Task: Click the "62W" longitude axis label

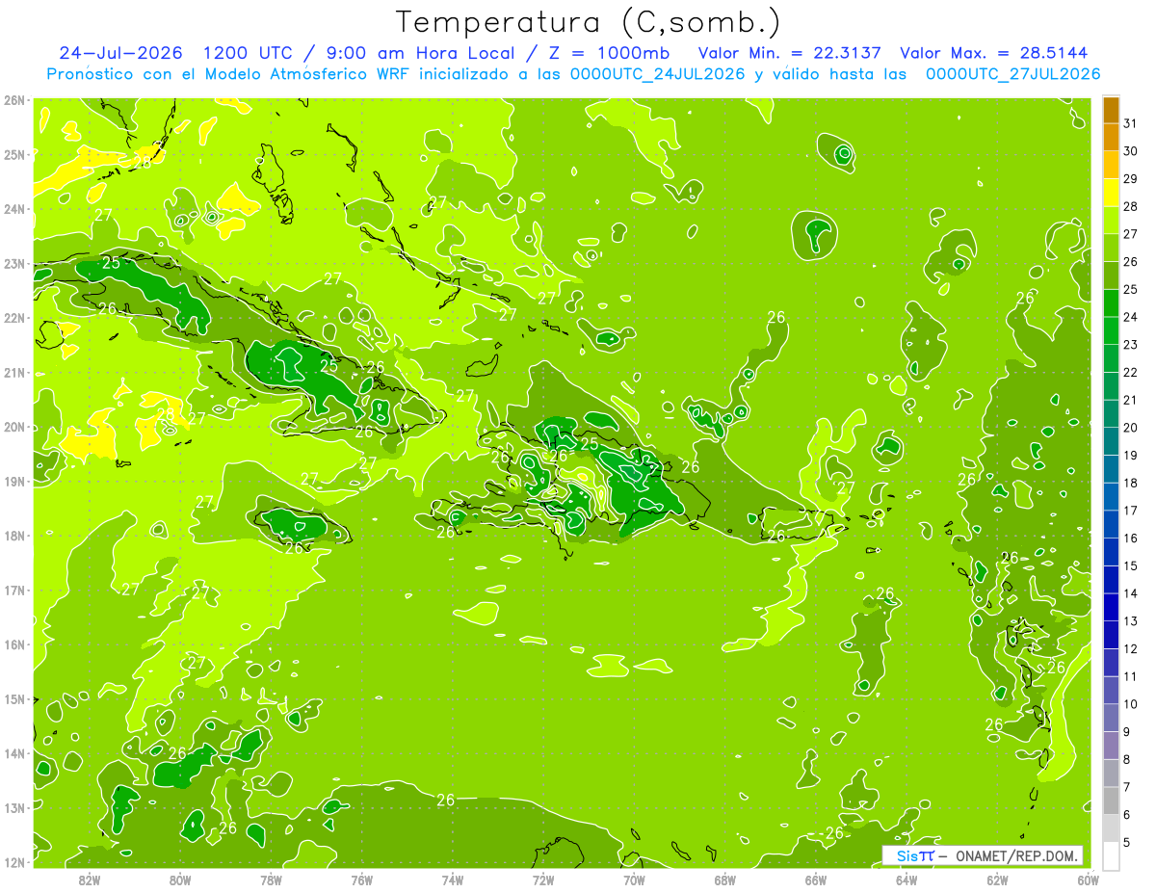Action: [997, 880]
